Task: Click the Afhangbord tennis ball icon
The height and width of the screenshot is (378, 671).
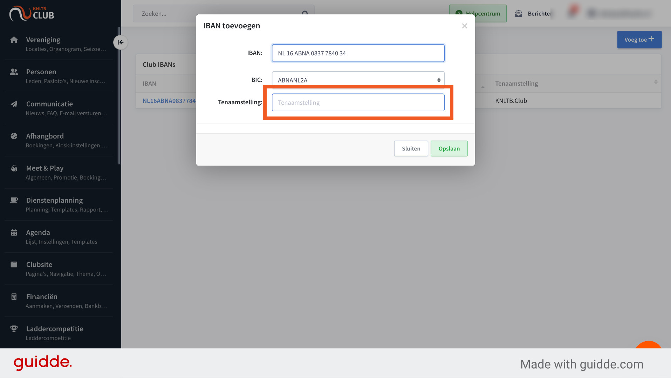Action: click(x=14, y=136)
